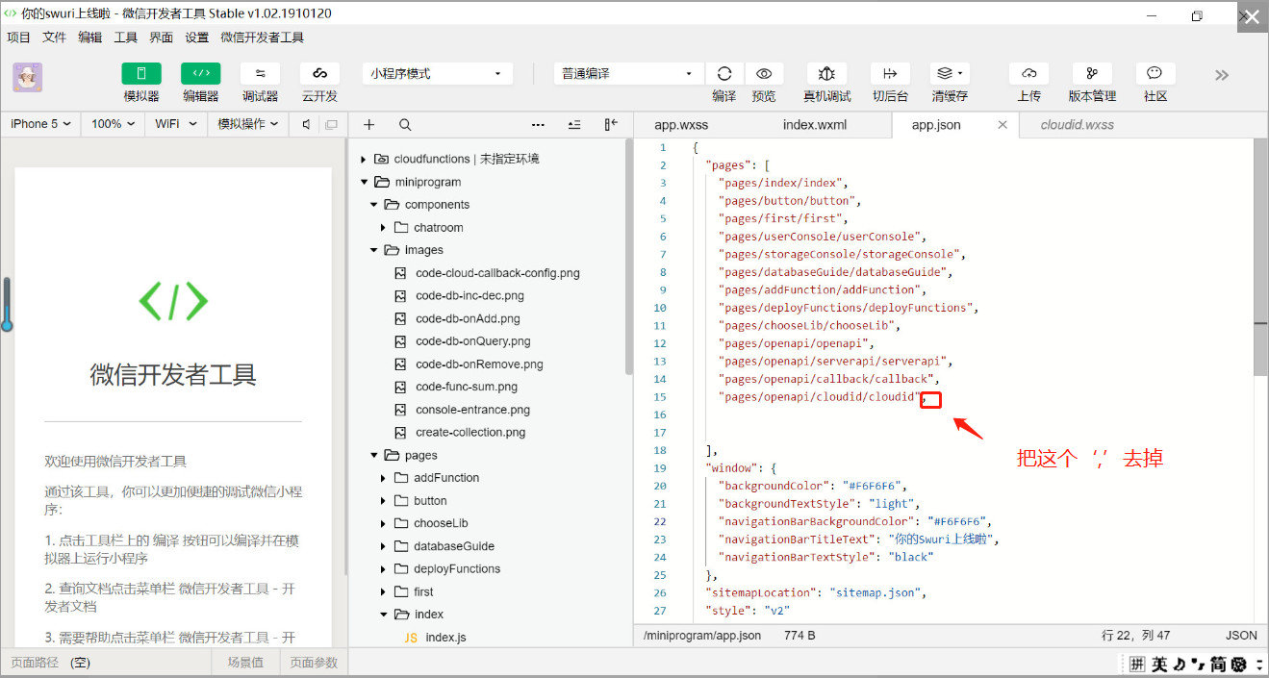This screenshot has height=678, width=1269.
Task: Click the JSON language mode indicator
Action: pos(1241,636)
